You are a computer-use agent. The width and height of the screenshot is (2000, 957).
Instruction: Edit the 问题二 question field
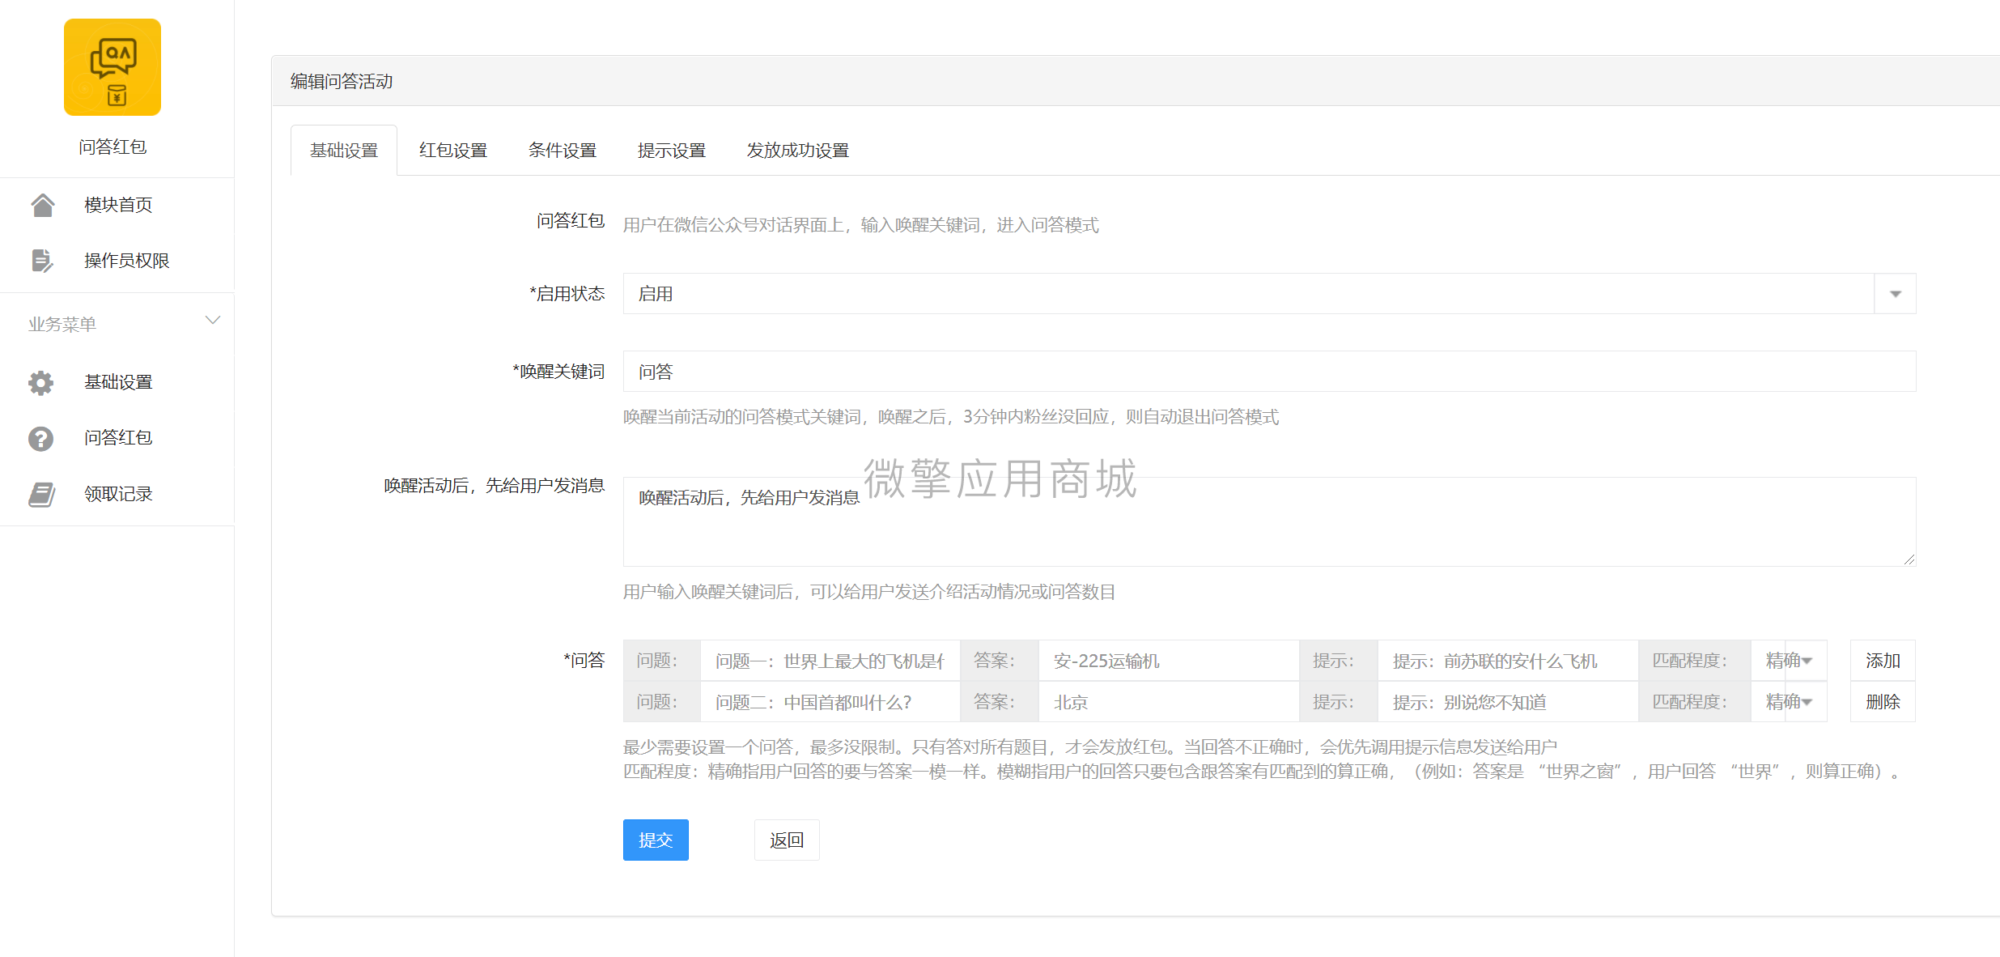830,702
